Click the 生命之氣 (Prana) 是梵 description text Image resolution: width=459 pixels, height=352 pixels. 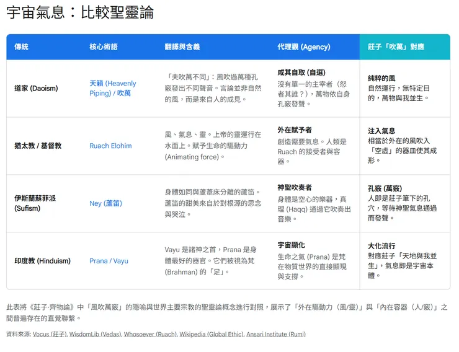tap(312, 266)
